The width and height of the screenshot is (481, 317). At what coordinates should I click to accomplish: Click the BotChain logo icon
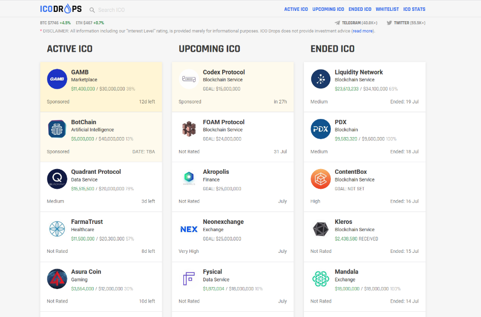[x=57, y=129]
